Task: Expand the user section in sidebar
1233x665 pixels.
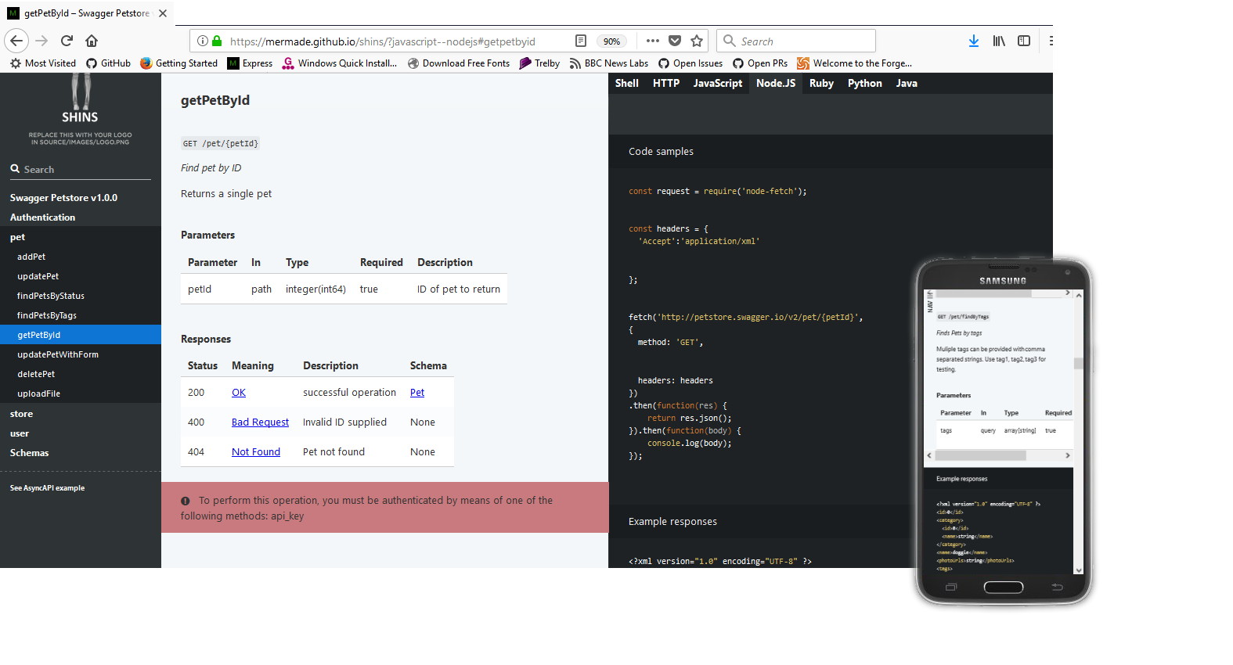Action: 20,433
